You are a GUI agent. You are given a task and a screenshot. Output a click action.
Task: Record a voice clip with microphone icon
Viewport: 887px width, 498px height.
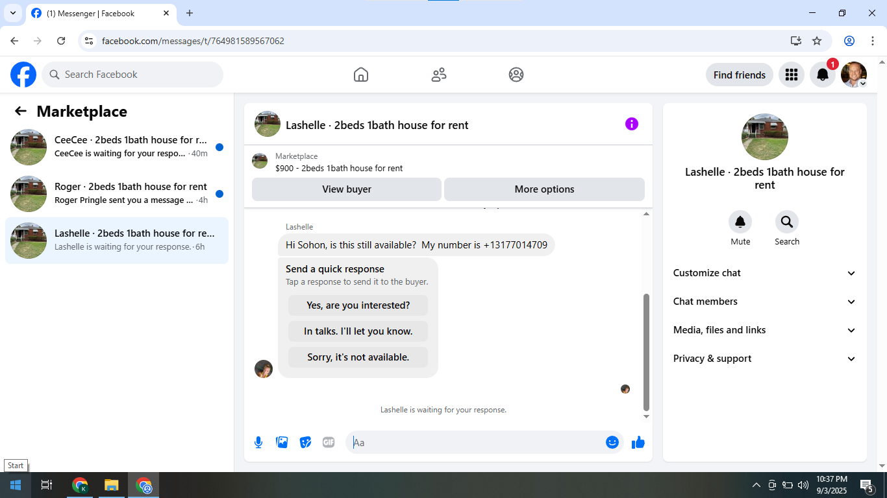[258, 442]
